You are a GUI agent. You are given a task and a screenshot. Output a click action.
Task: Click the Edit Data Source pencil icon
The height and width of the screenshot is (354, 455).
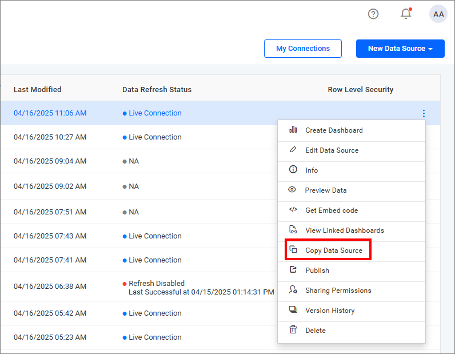click(293, 150)
